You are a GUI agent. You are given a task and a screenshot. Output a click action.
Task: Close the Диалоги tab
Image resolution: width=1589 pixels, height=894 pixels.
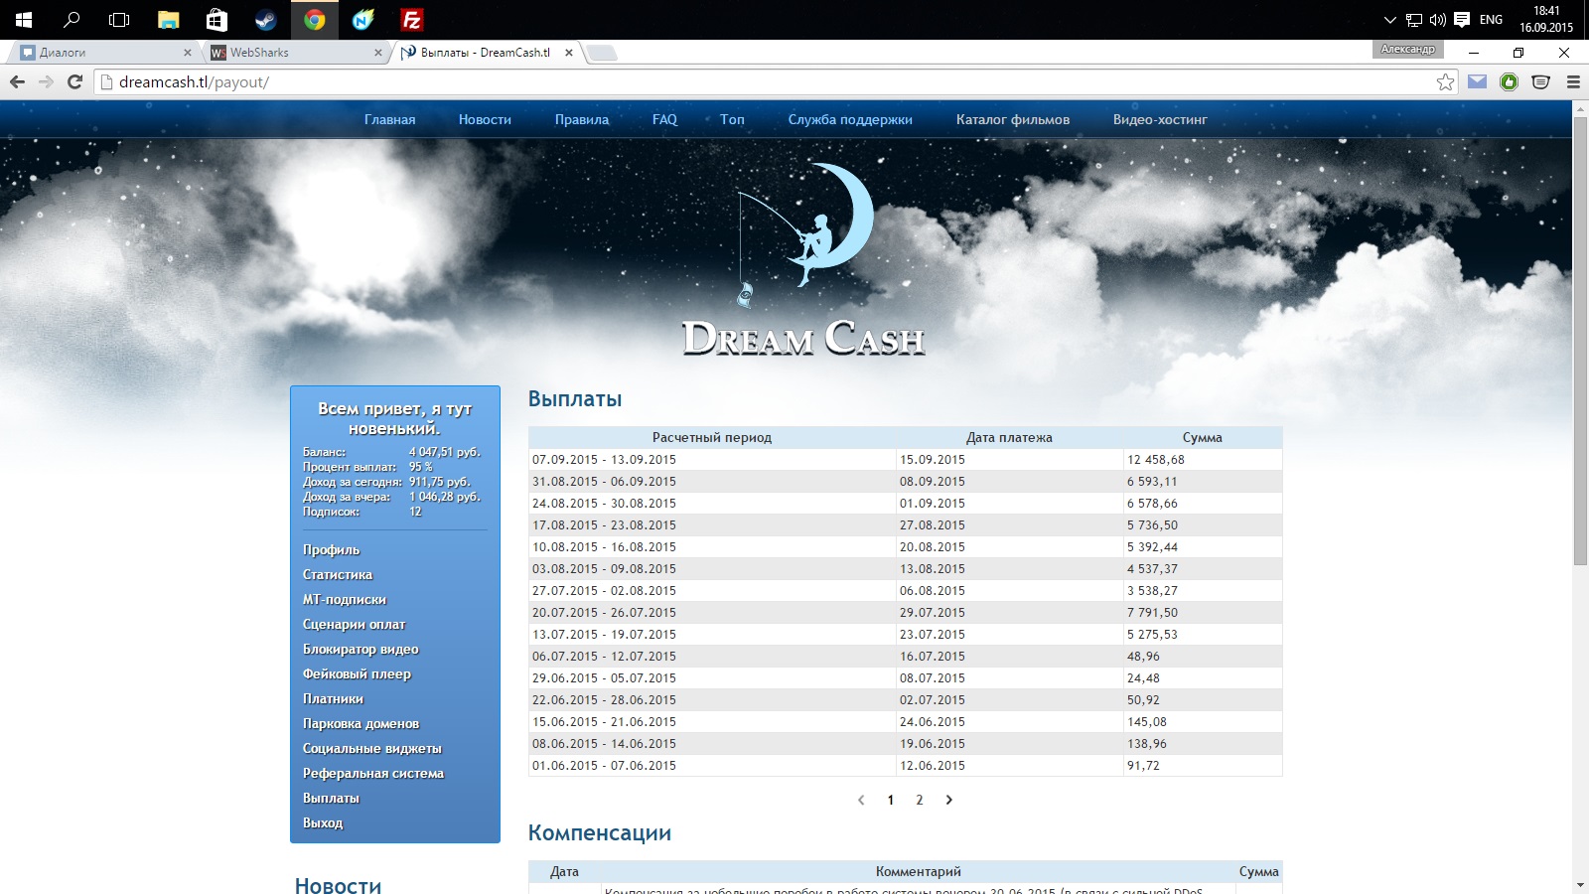click(x=188, y=53)
